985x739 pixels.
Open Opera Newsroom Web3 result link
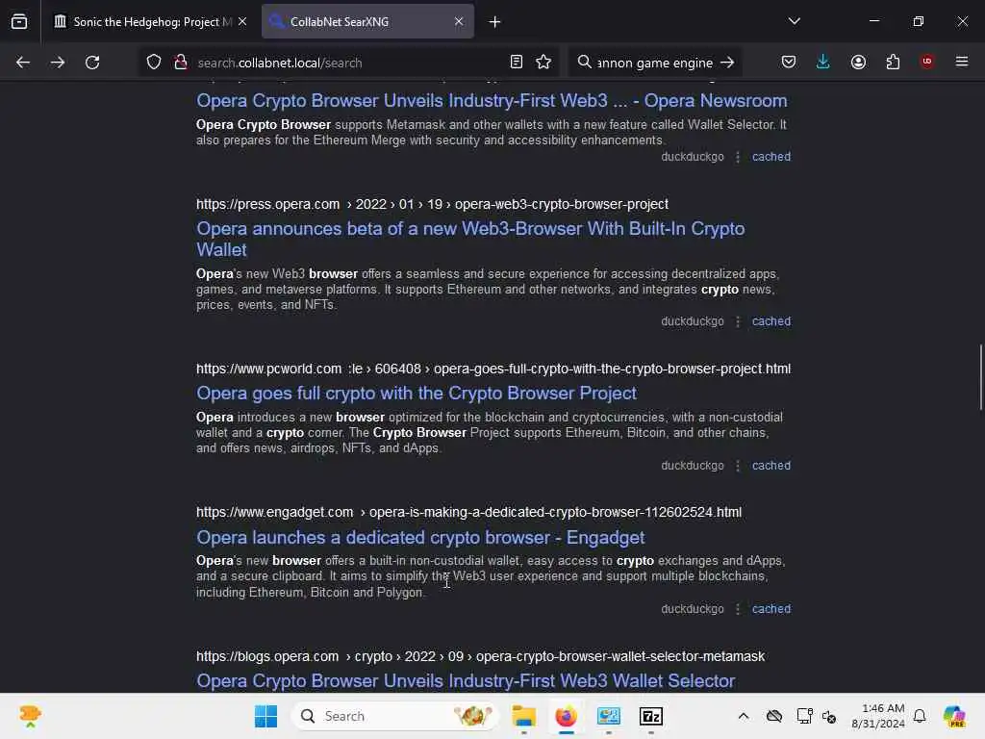coord(492,100)
